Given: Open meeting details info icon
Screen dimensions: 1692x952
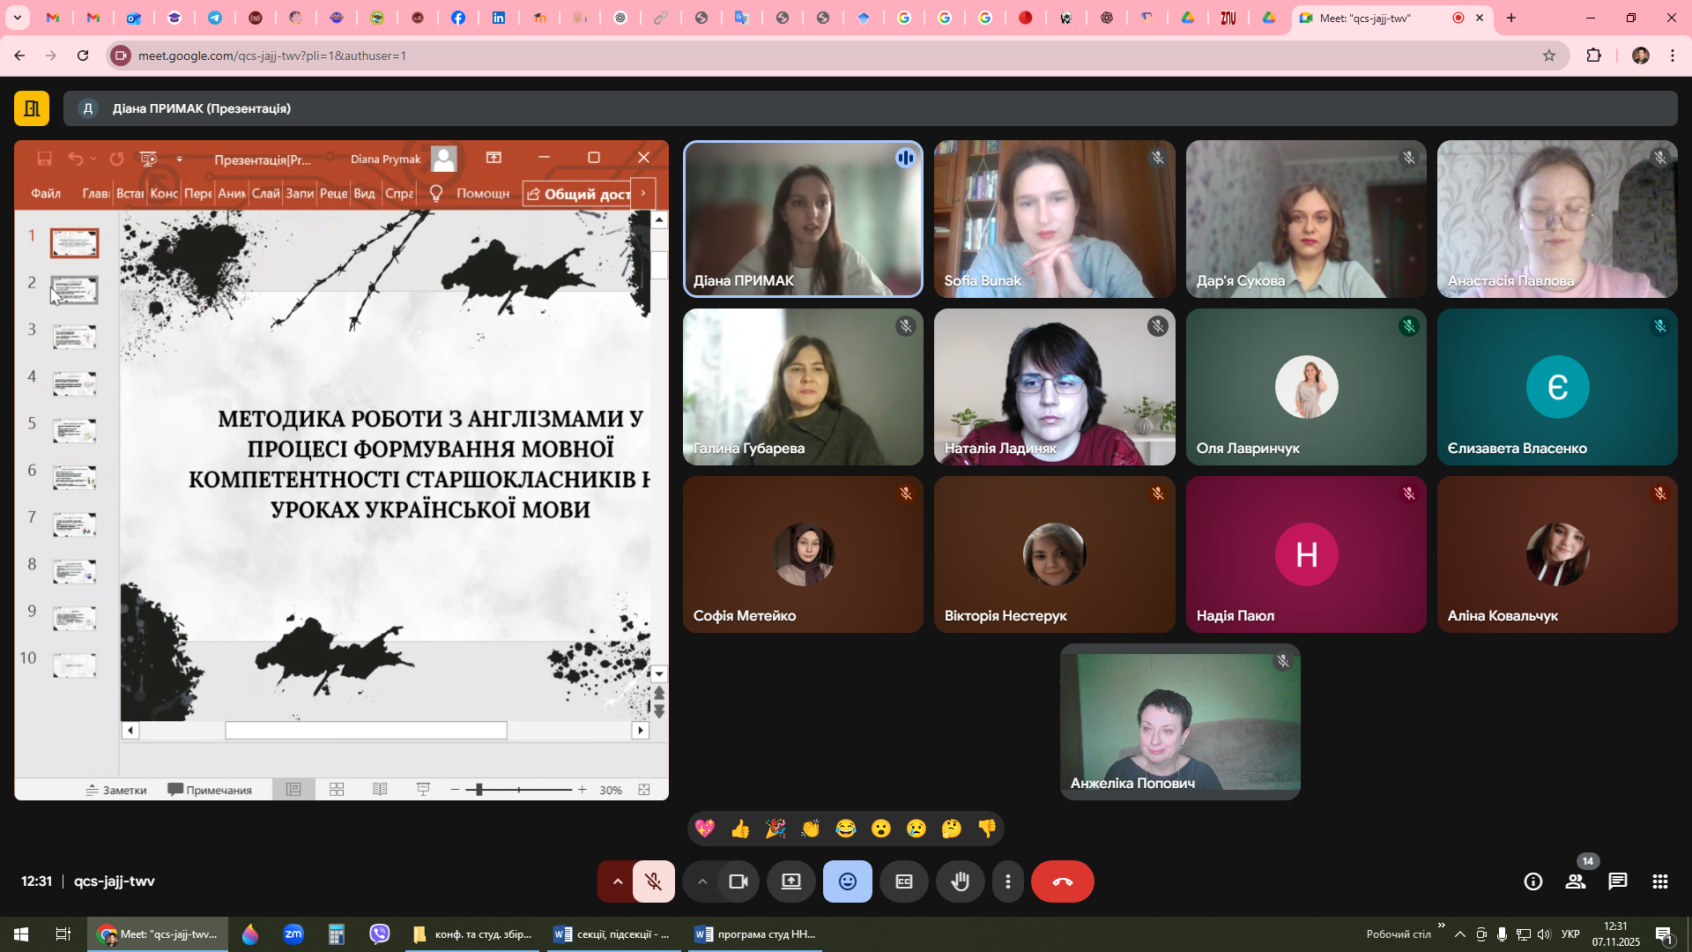Looking at the screenshot, I should click(1532, 881).
